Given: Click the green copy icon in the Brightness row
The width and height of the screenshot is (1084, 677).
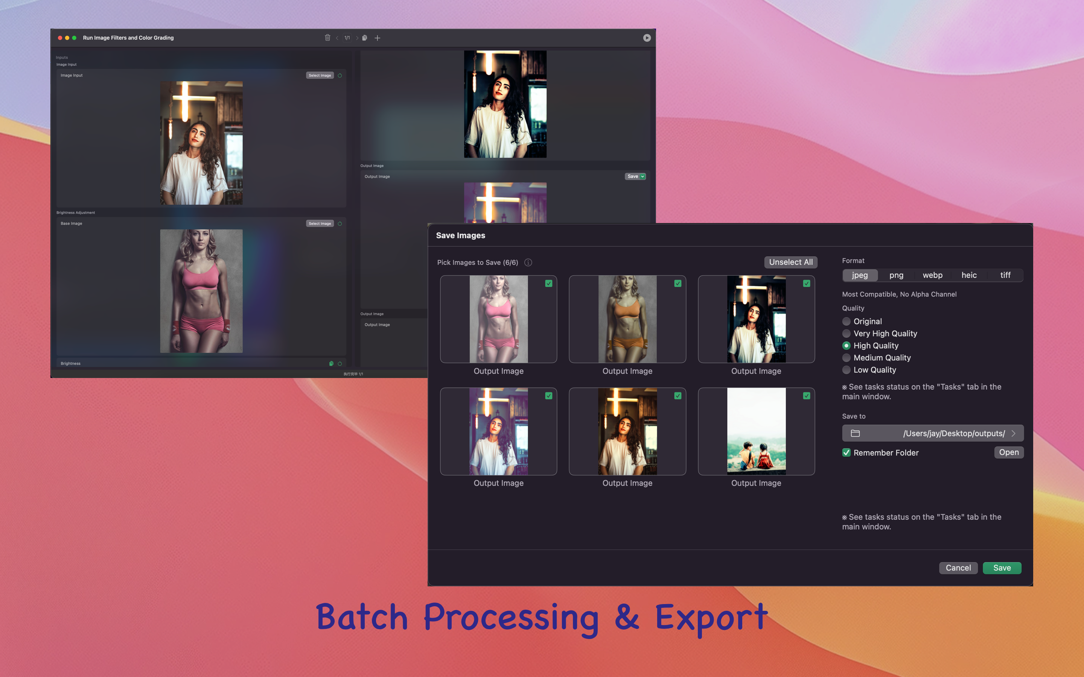Looking at the screenshot, I should (332, 364).
